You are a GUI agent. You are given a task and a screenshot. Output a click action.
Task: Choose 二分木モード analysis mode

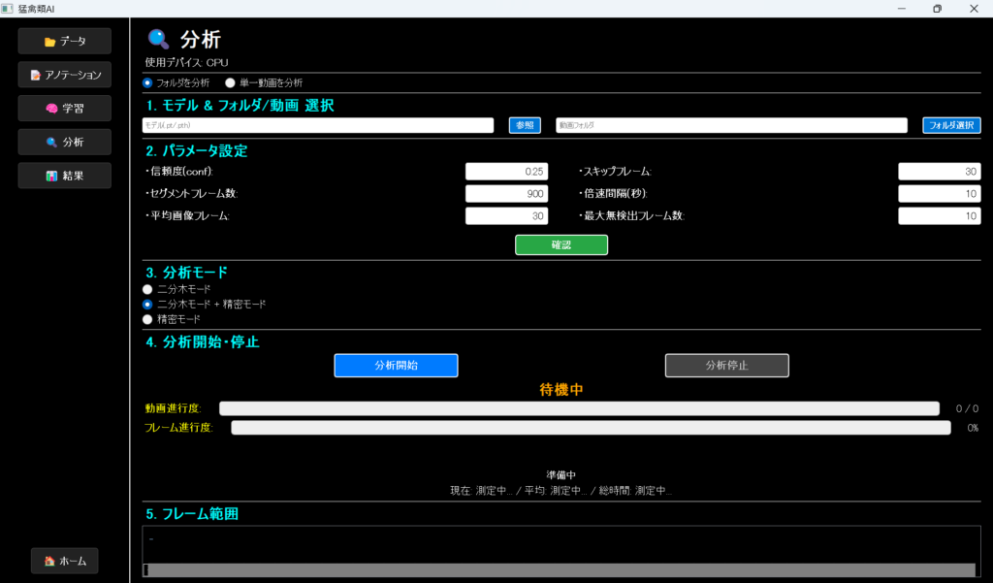click(x=148, y=289)
